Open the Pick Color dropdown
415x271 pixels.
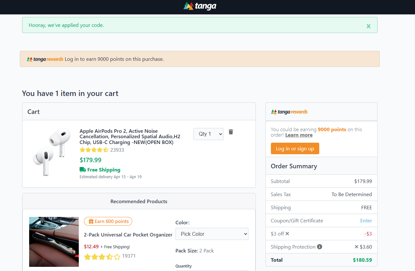212,234
